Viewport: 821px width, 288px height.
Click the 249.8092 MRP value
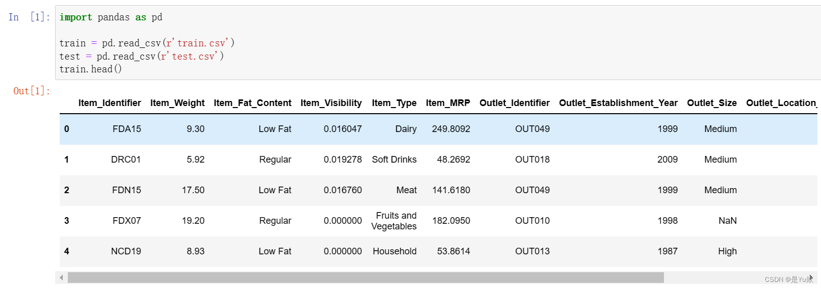click(451, 129)
